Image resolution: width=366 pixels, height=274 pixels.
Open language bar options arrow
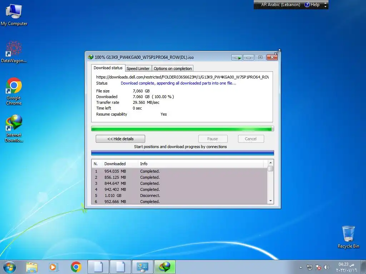tap(325, 6)
